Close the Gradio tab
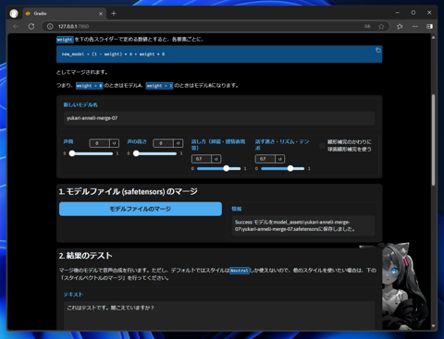 point(101,14)
